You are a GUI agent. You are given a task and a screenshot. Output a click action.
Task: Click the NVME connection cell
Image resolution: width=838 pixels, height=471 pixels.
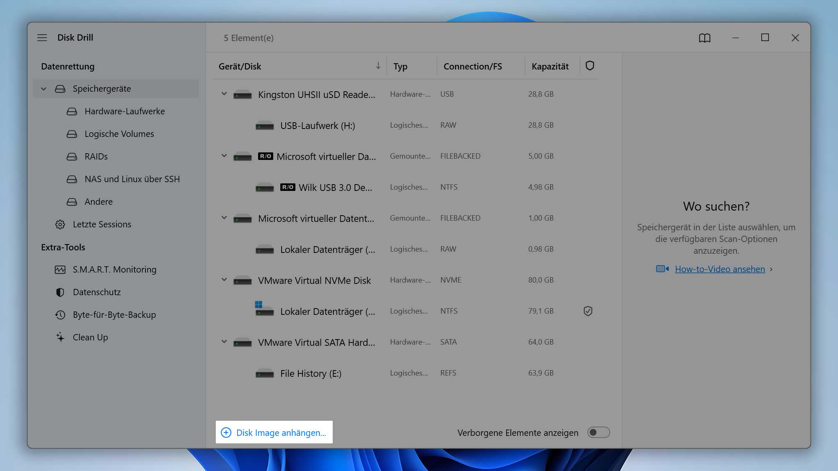pyautogui.click(x=450, y=280)
